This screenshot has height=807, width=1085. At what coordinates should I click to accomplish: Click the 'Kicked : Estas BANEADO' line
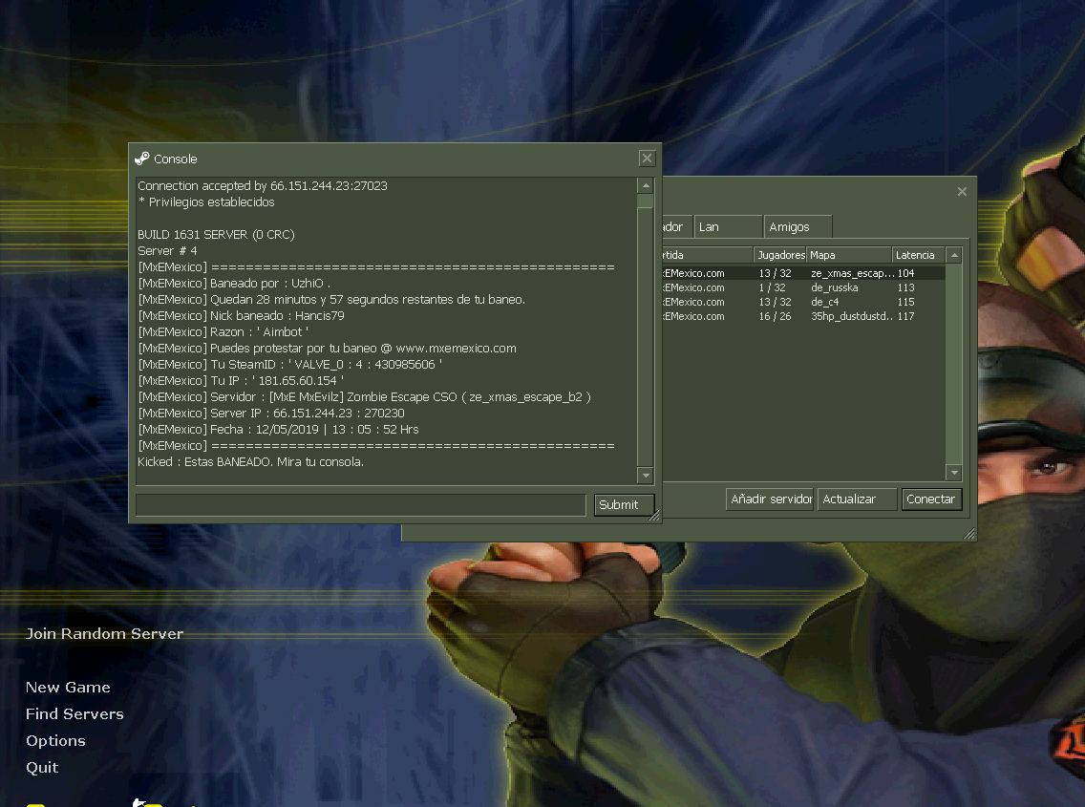pos(250,461)
